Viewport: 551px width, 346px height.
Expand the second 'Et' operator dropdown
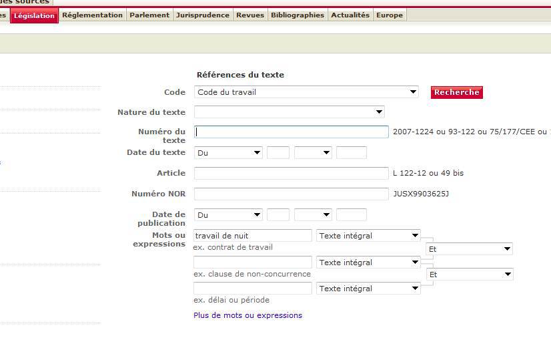469,275
